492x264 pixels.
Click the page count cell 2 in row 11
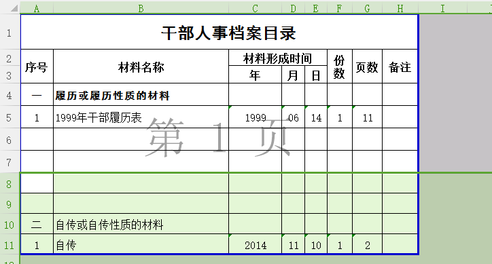[367, 244]
